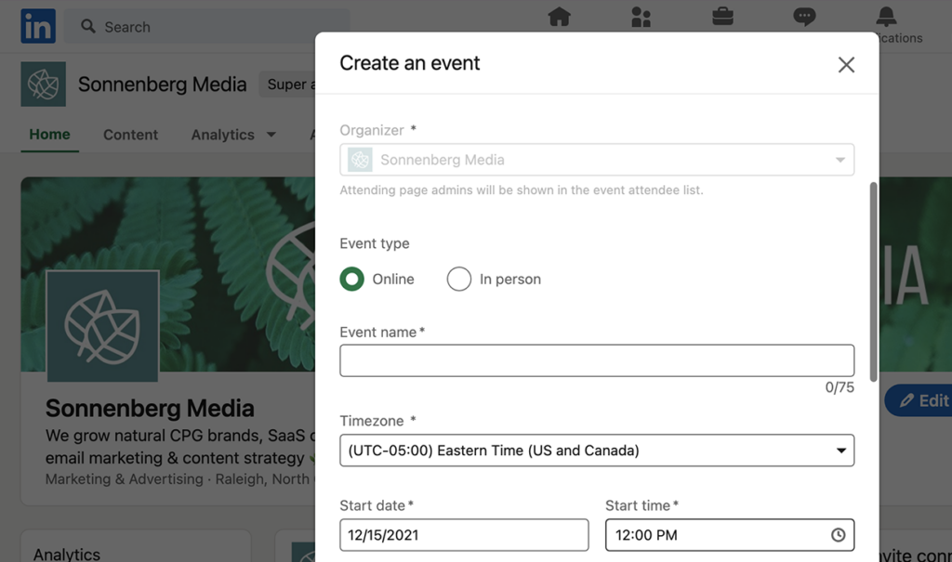
Task: Click the dialog's vertical scrollbar
Action: pyautogui.click(x=873, y=281)
